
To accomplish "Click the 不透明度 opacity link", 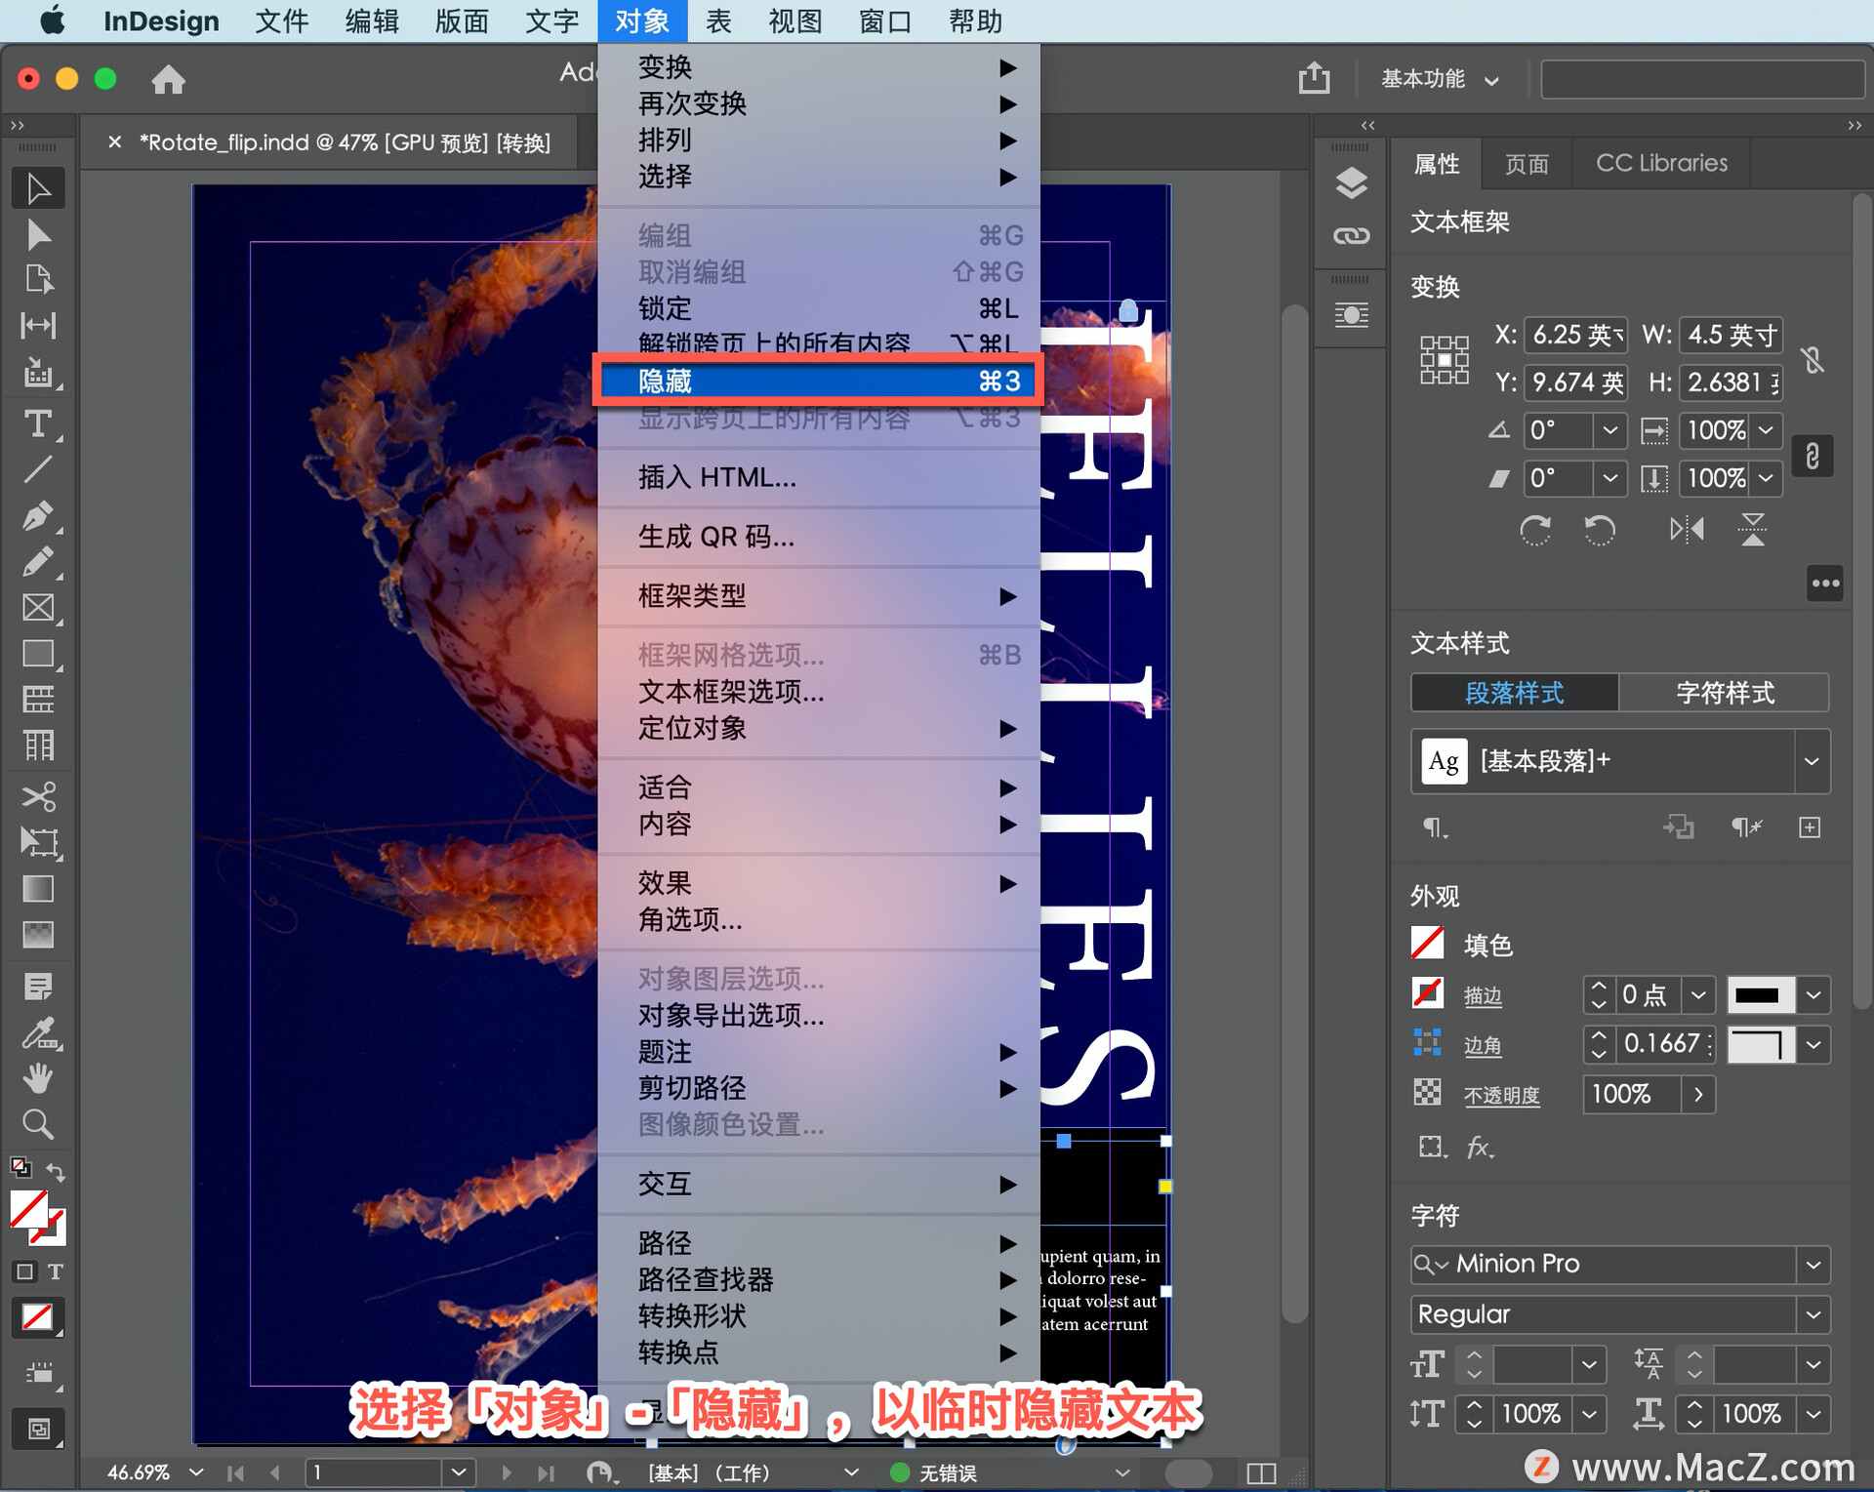I will click(x=1501, y=1095).
